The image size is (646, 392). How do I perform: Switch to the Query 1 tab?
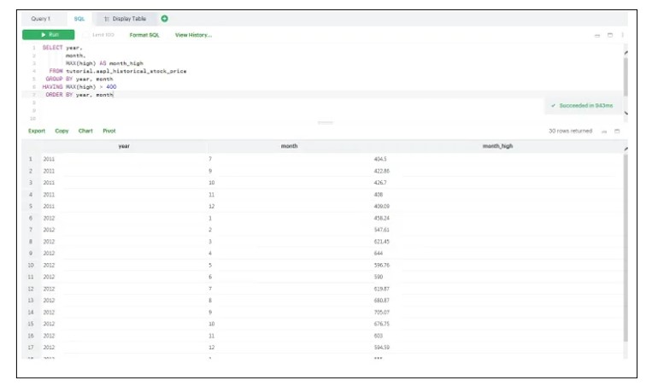pyautogui.click(x=40, y=19)
